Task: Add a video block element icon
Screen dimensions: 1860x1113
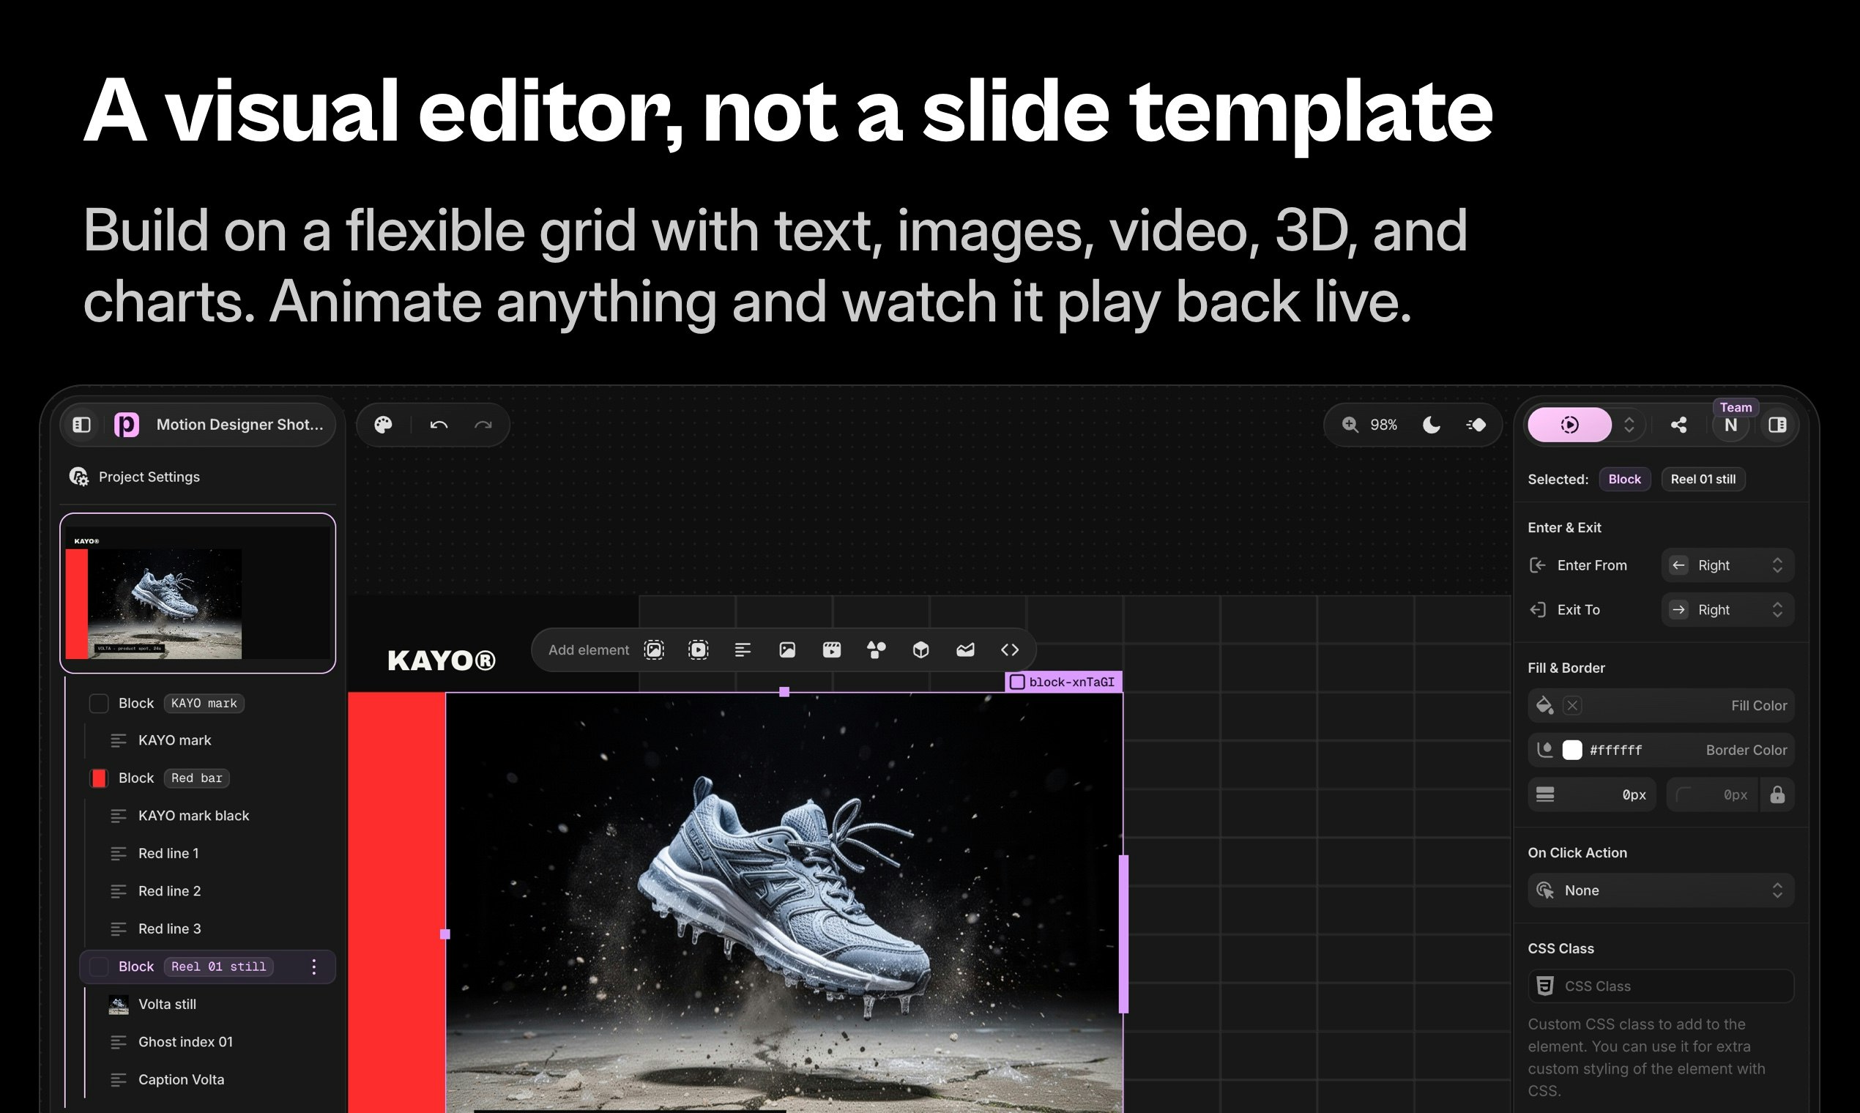Action: (x=699, y=649)
